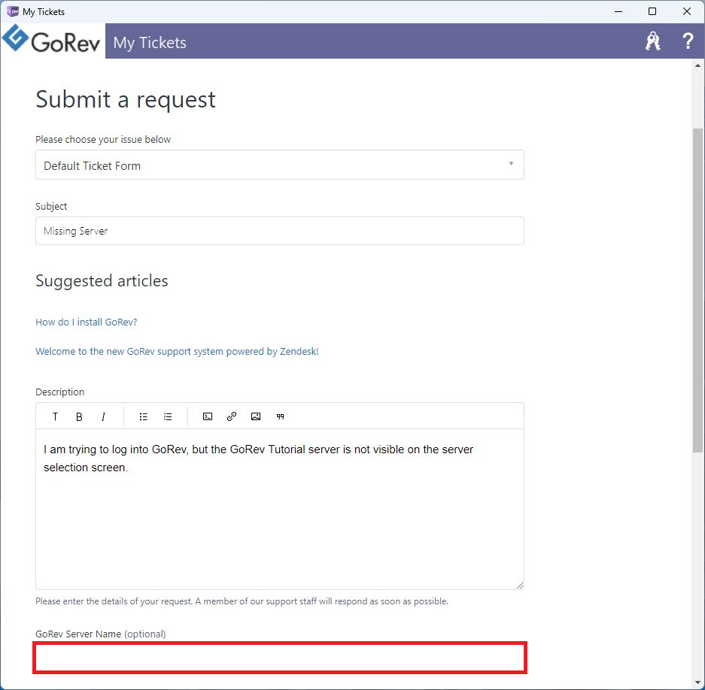The image size is (705, 690).
Task: Open the Default Ticket Form dropdown
Action: [x=280, y=165]
